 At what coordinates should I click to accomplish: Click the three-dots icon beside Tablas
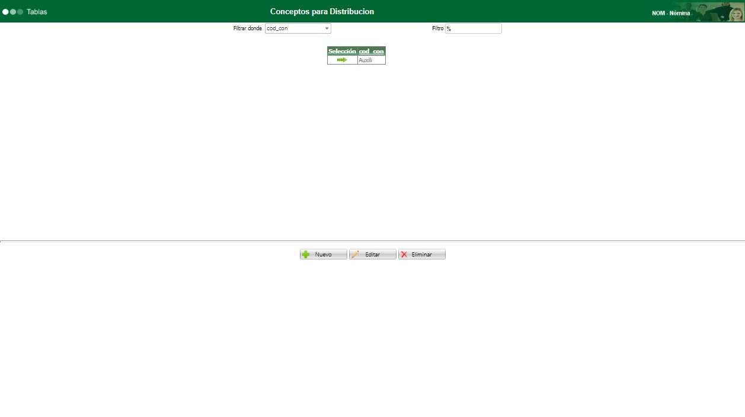12,12
